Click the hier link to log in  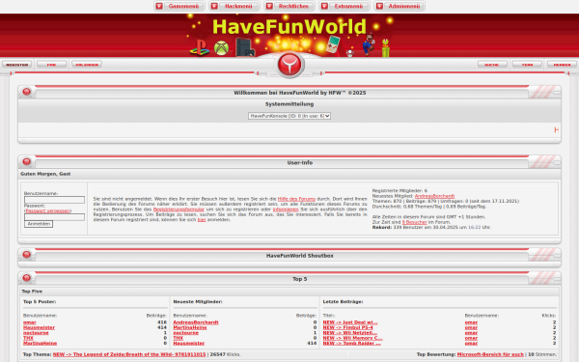click(x=202, y=220)
